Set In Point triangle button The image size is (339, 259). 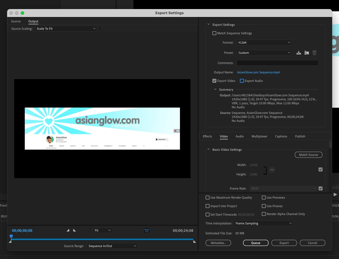click(x=68, y=230)
